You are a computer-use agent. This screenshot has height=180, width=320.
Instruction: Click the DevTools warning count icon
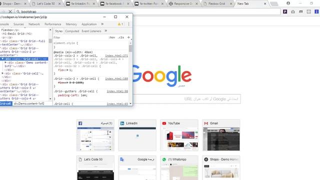tap(120, 24)
